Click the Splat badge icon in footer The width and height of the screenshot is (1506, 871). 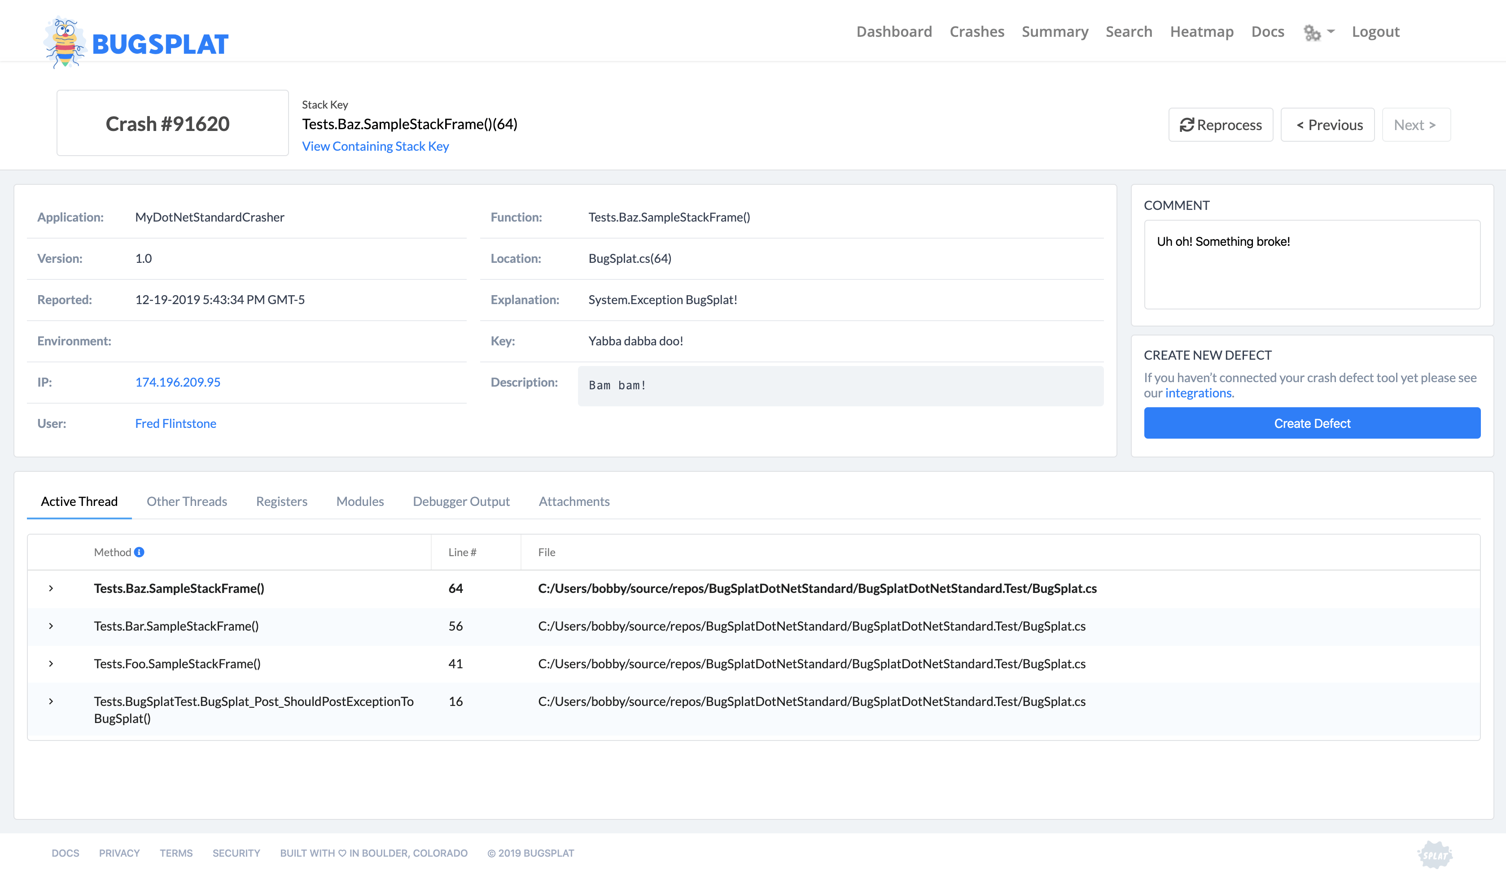[1435, 854]
